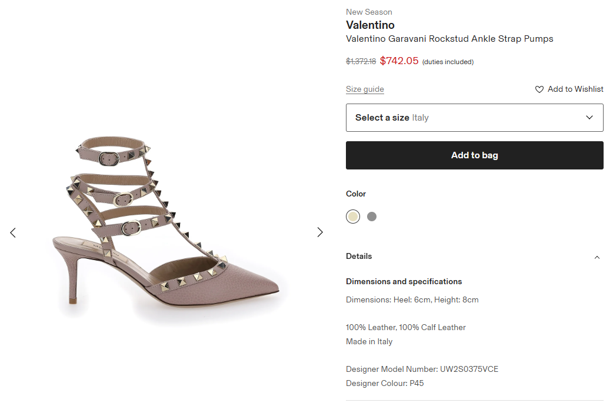This screenshot has height=406, width=613.
Task: Click the crossed-out original price
Action: click(361, 61)
